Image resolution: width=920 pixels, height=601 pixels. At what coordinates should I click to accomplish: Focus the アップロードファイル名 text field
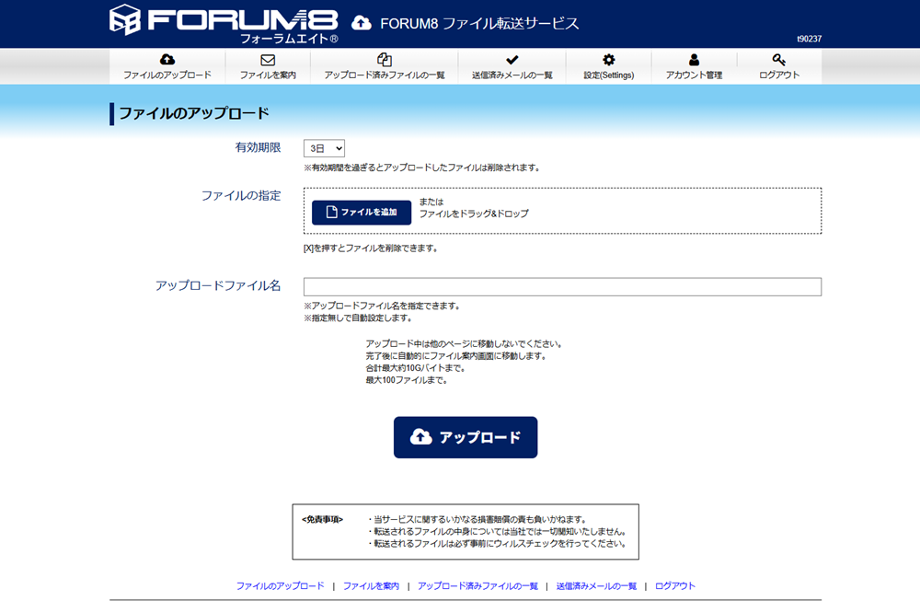pyautogui.click(x=562, y=286)
